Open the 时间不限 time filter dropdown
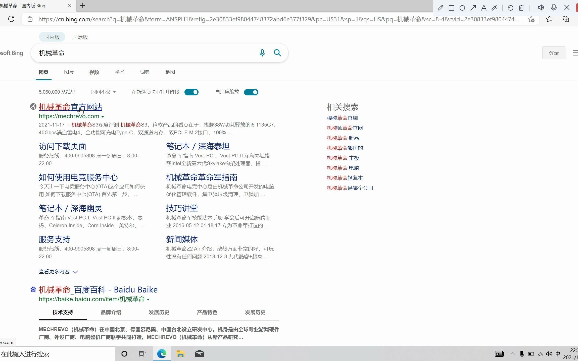 tap(104, 92)
